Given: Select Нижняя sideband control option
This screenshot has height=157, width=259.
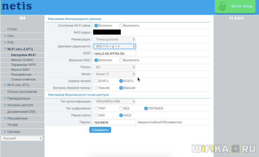Looking at the screenshot, I should pos(96,88).
